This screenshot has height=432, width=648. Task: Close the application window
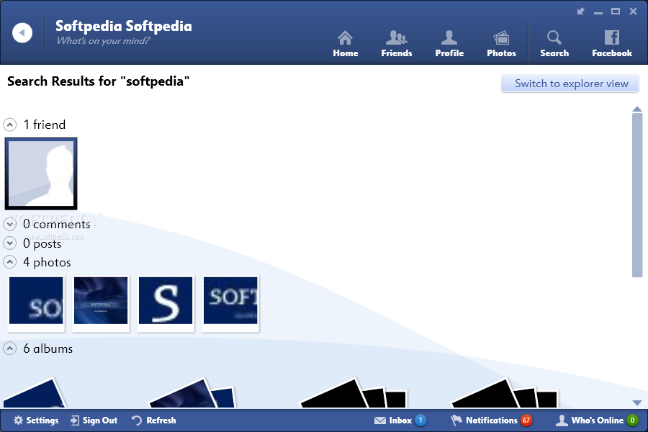click(x=633, y=12)
